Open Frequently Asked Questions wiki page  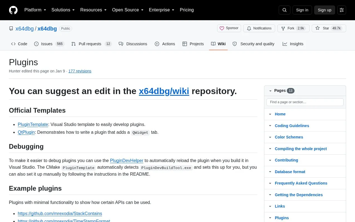[301, 183]
